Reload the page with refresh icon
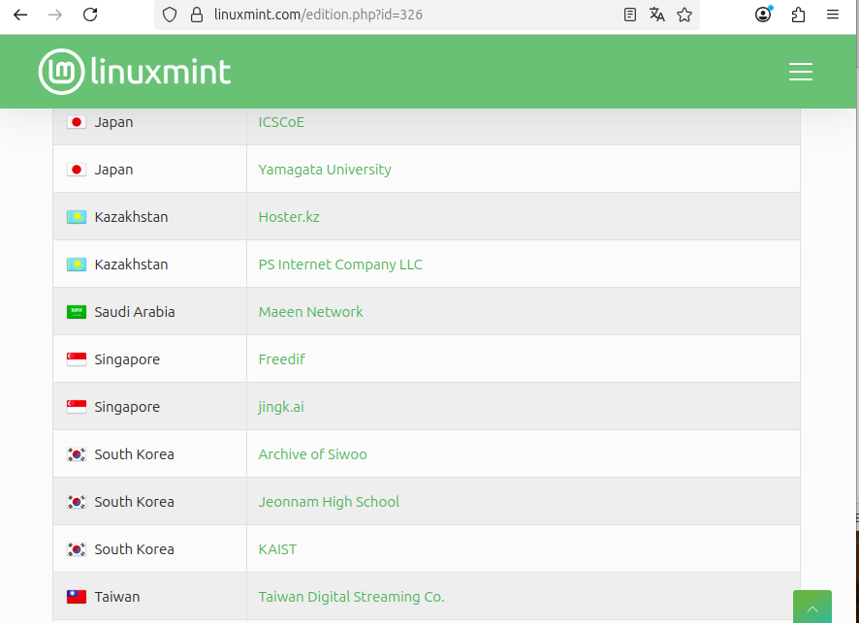Viewport: 859px width, 623px height. 90,15
